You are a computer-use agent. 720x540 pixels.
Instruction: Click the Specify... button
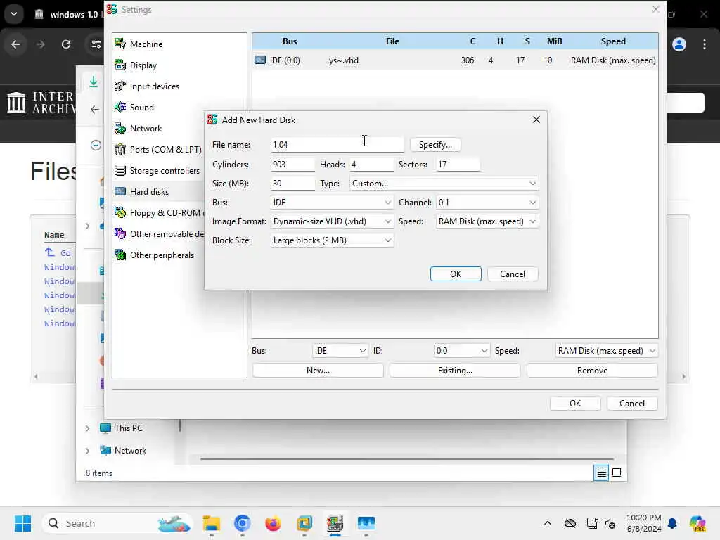click(x=435, y=145)
